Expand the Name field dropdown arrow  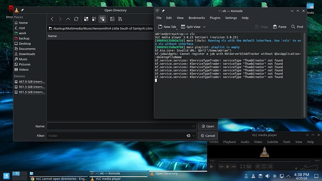pyautogui.click(x=194, y=127)
